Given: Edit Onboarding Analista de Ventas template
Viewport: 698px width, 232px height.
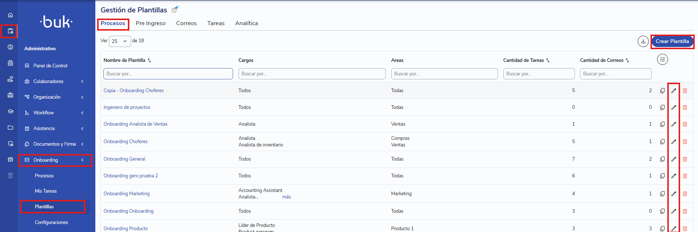Looking at the screenshot, I should click(674, 124).
